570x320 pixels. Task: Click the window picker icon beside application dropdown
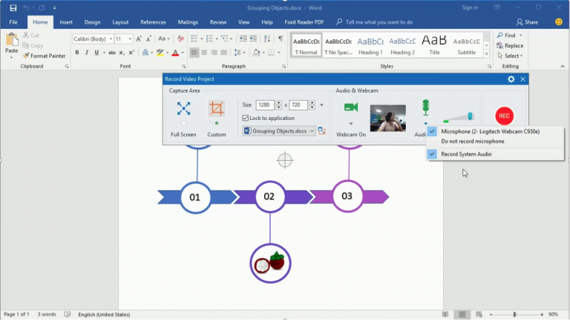pos(321,130)
